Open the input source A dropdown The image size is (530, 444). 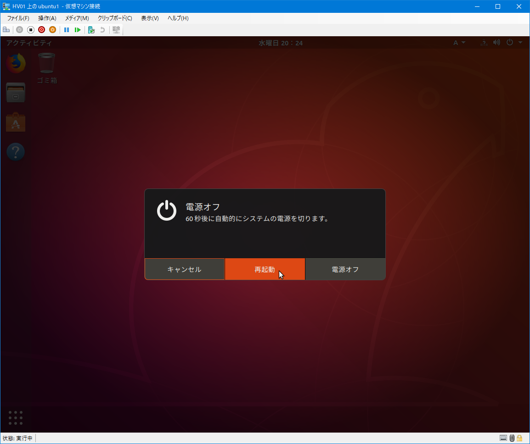pos(459,43)
